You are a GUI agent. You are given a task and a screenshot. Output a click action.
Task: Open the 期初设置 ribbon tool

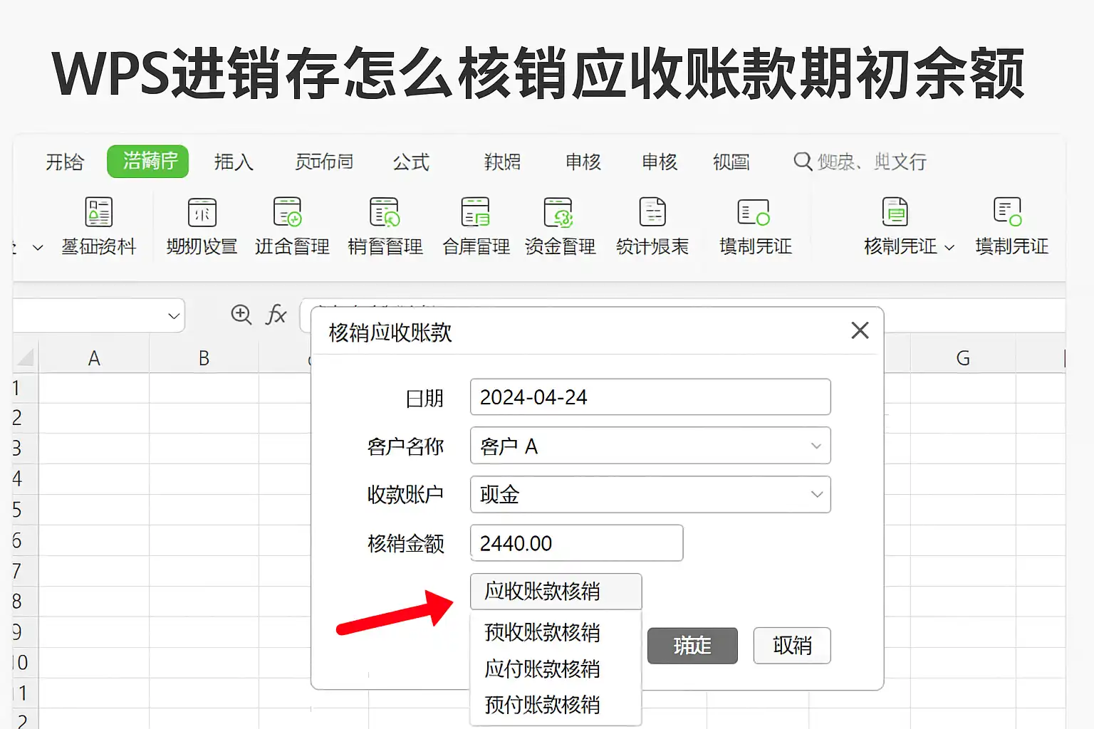202,226
